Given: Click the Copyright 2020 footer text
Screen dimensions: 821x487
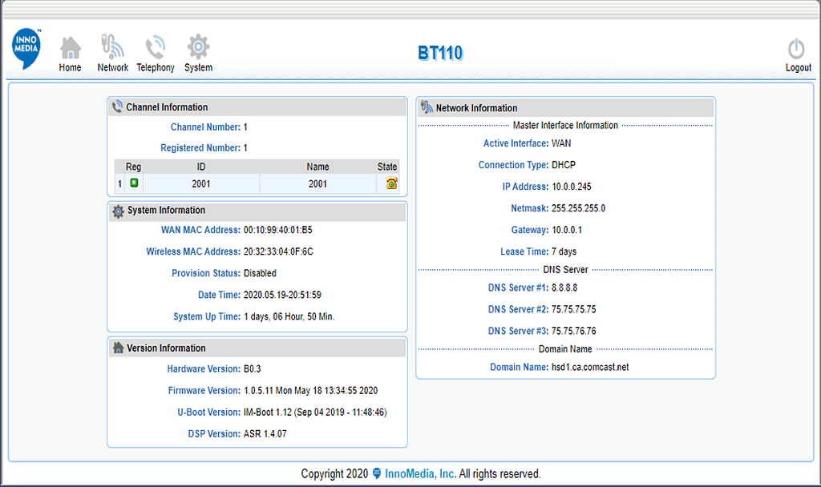Looking at the screenshot, I should [x=334, y=474].
